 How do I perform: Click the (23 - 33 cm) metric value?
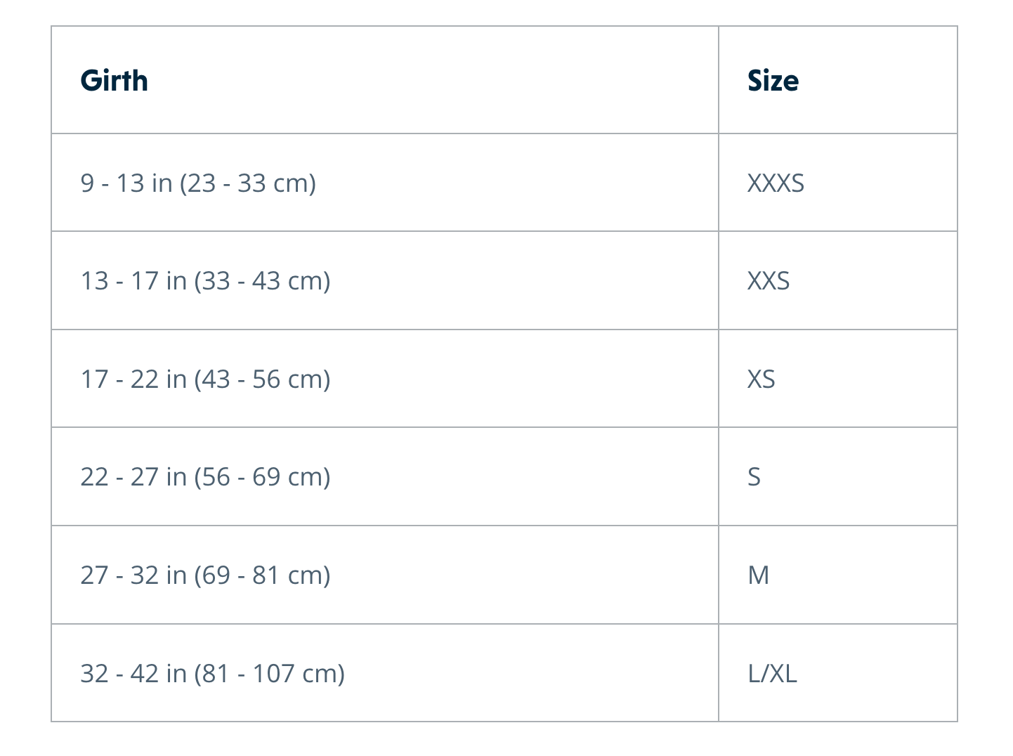pos(248,183)
